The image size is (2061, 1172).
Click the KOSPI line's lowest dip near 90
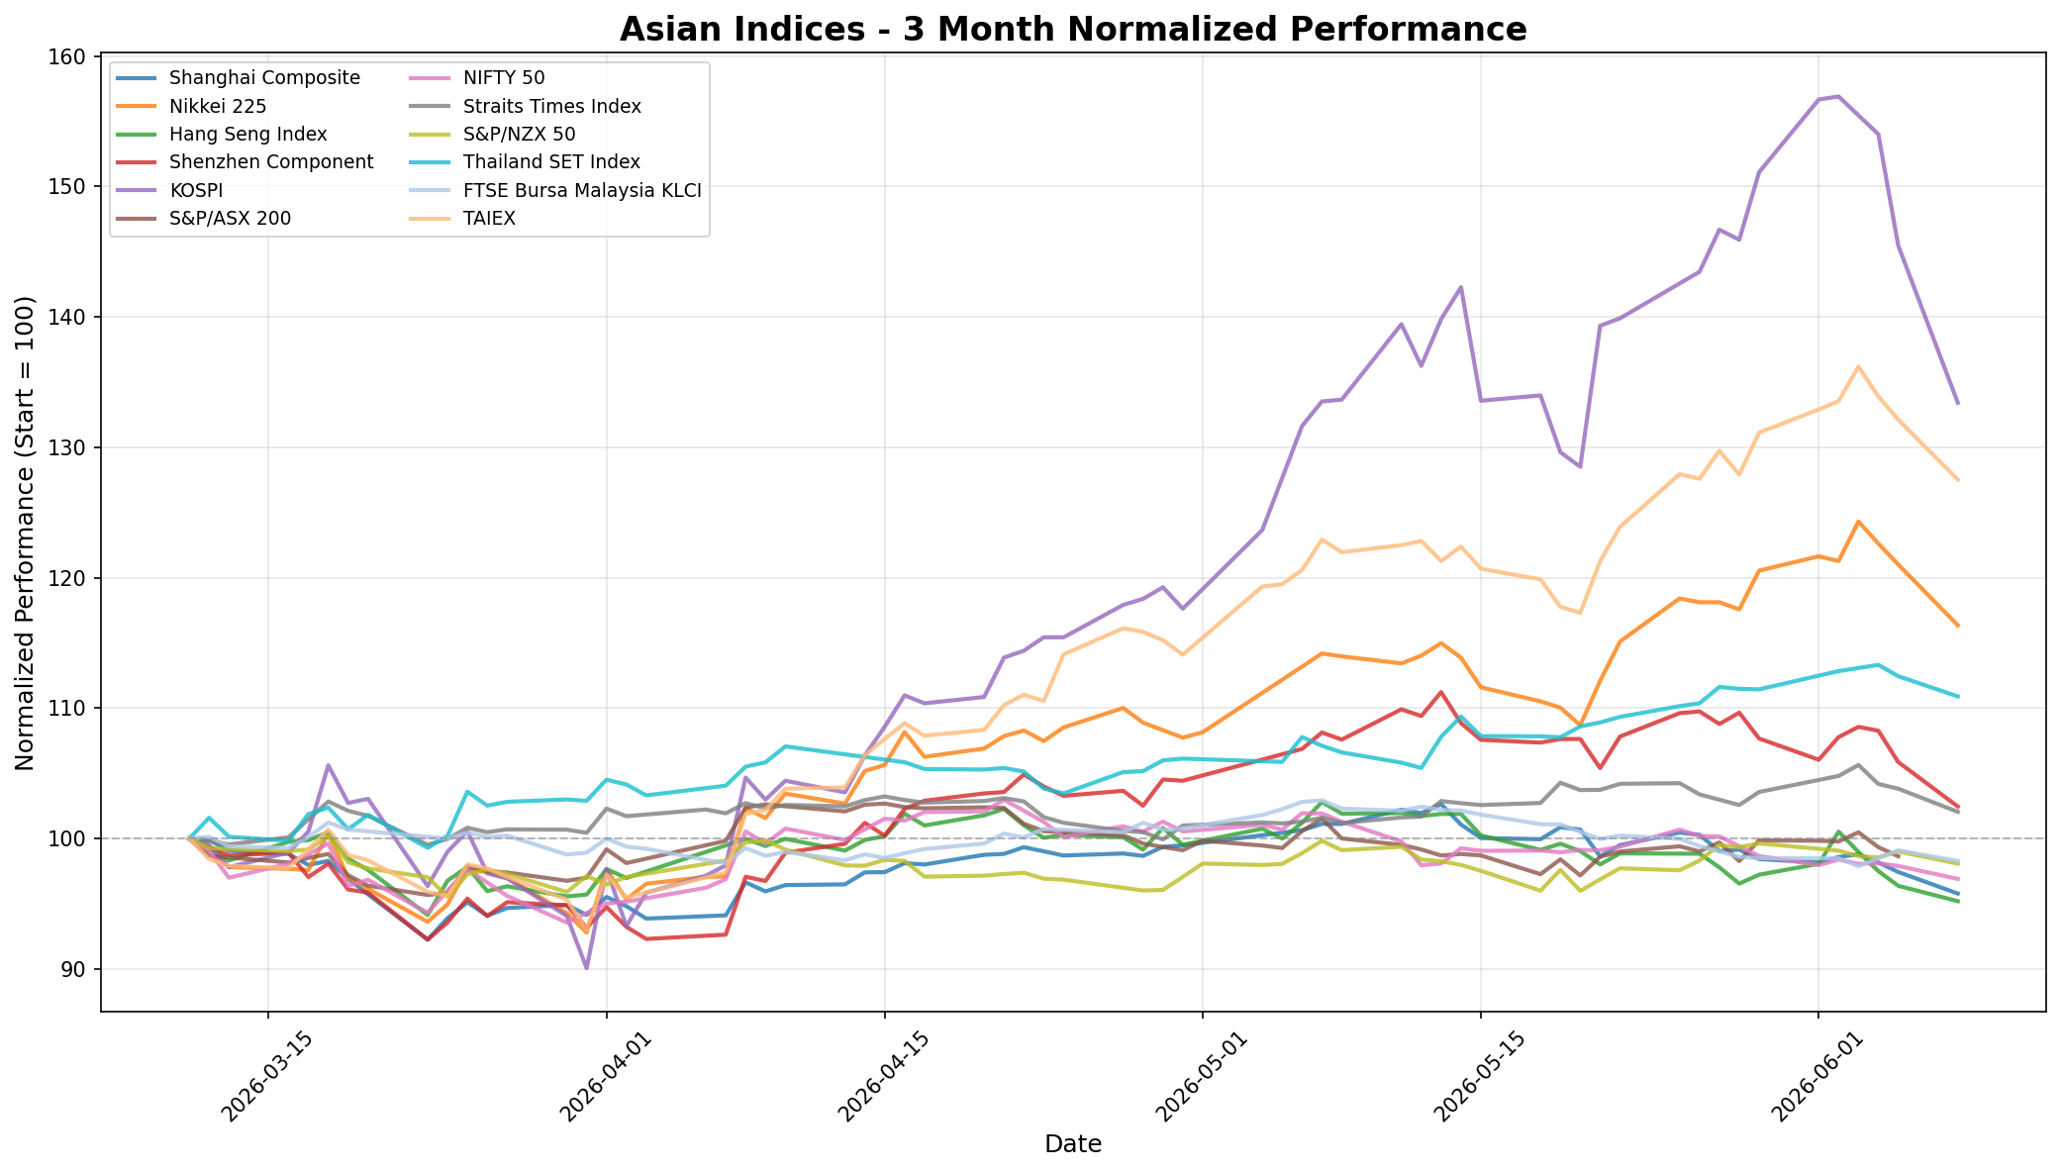[586, 968]
